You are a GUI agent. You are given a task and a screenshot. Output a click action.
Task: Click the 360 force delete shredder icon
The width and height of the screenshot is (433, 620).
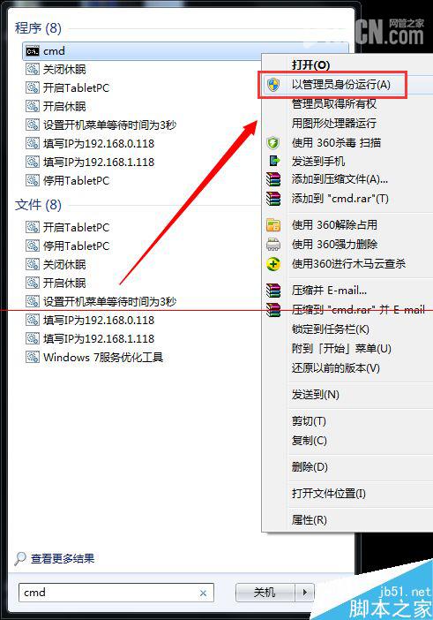(x=273, y=245)
